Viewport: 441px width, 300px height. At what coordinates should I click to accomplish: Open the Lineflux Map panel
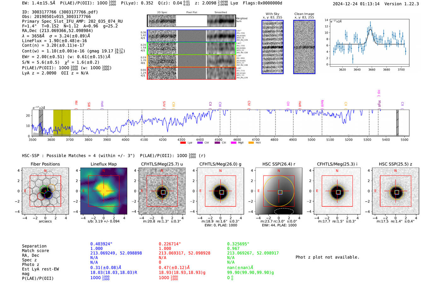click(104, 191)
